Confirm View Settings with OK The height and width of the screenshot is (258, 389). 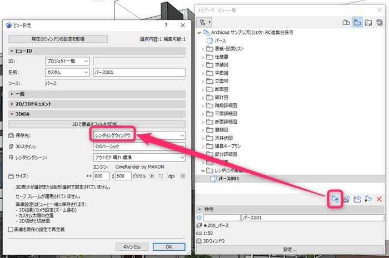coord(169,247)
